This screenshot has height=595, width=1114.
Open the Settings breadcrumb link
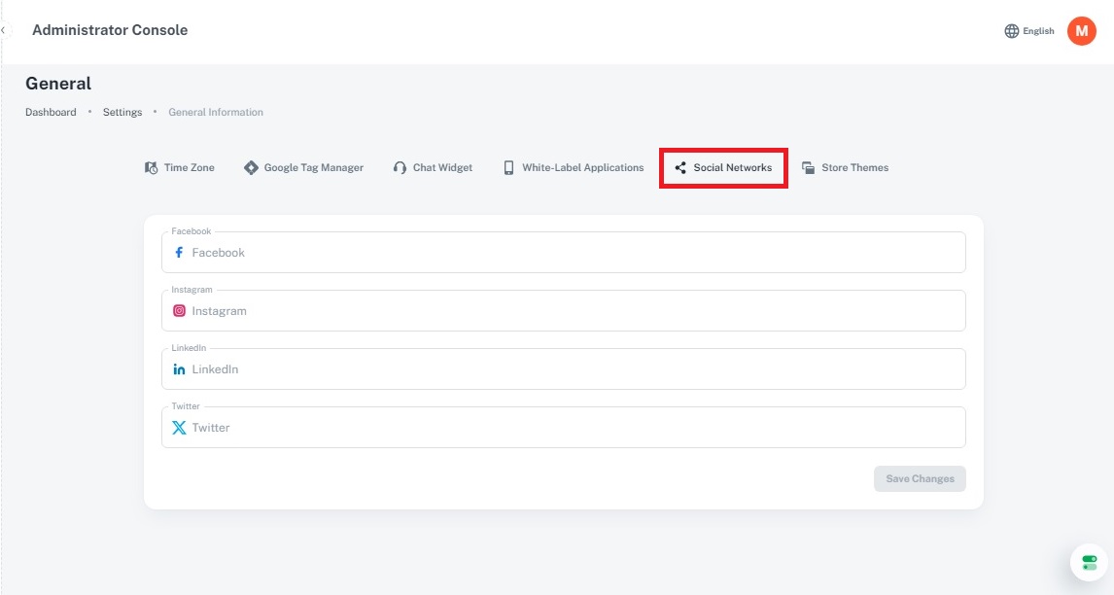coord(122,112)
